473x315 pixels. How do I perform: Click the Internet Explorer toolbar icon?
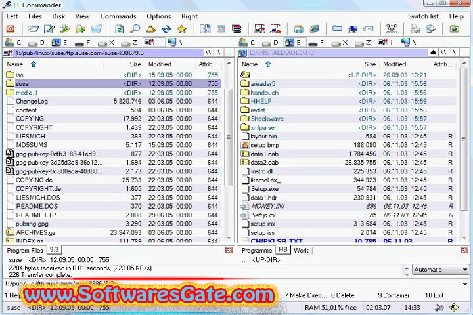click(314, 29)
